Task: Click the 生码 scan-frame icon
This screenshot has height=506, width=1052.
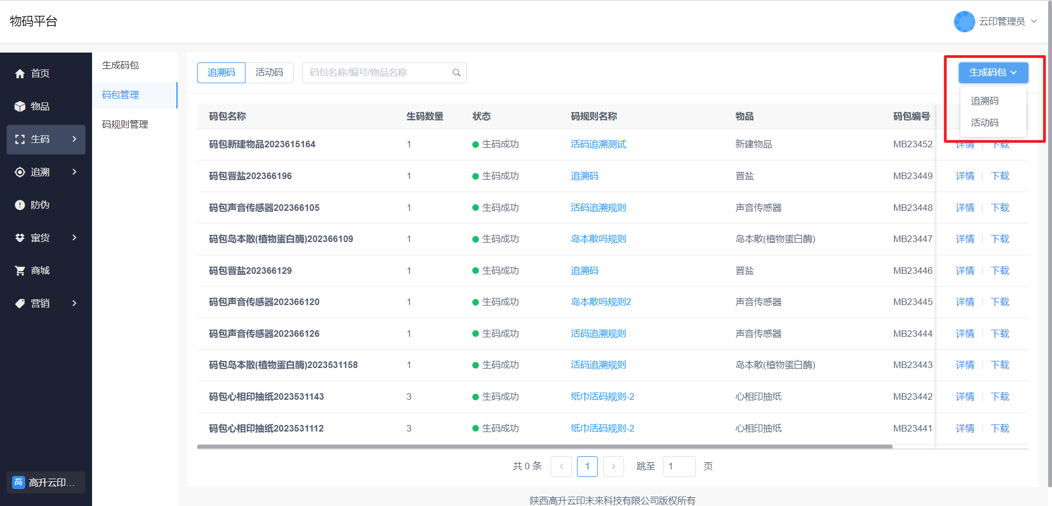Action: click(20, 139)
